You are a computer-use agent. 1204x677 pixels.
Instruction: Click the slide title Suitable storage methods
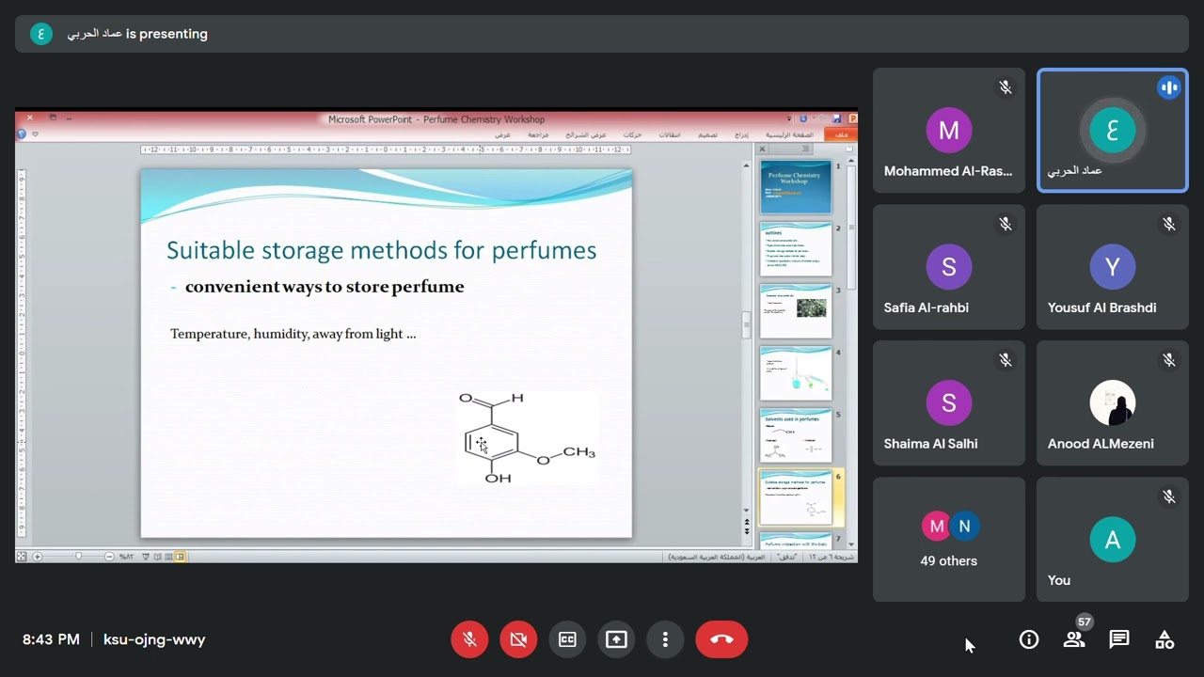(x=381, y=250)
